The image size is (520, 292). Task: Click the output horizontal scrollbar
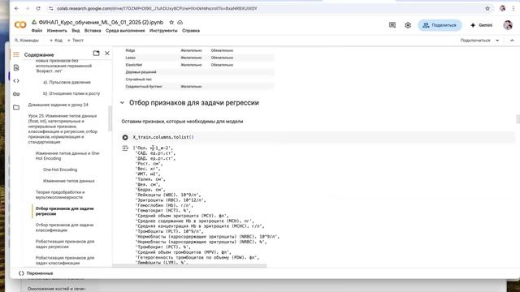pos(189,265)
